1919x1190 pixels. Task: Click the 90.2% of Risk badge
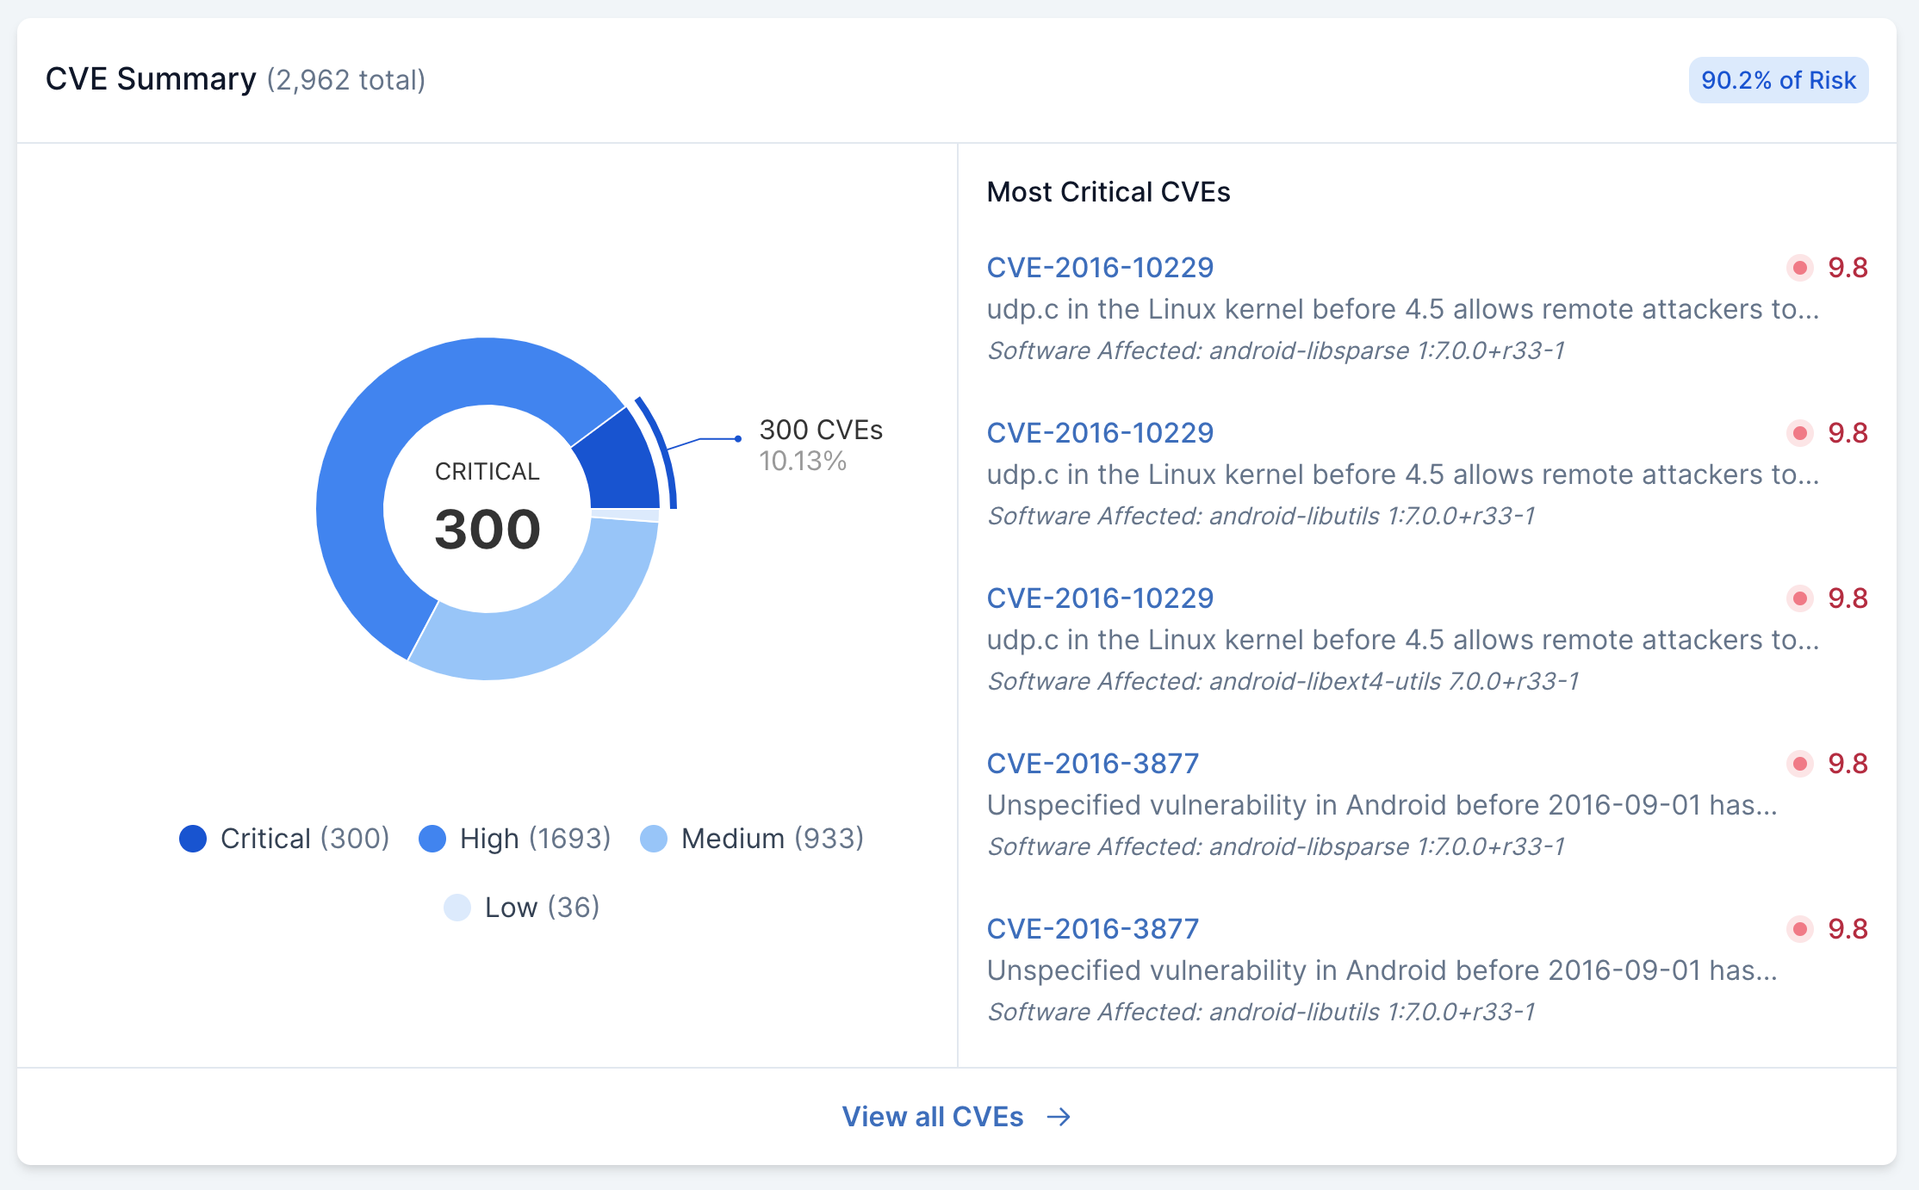point(1778,80)
